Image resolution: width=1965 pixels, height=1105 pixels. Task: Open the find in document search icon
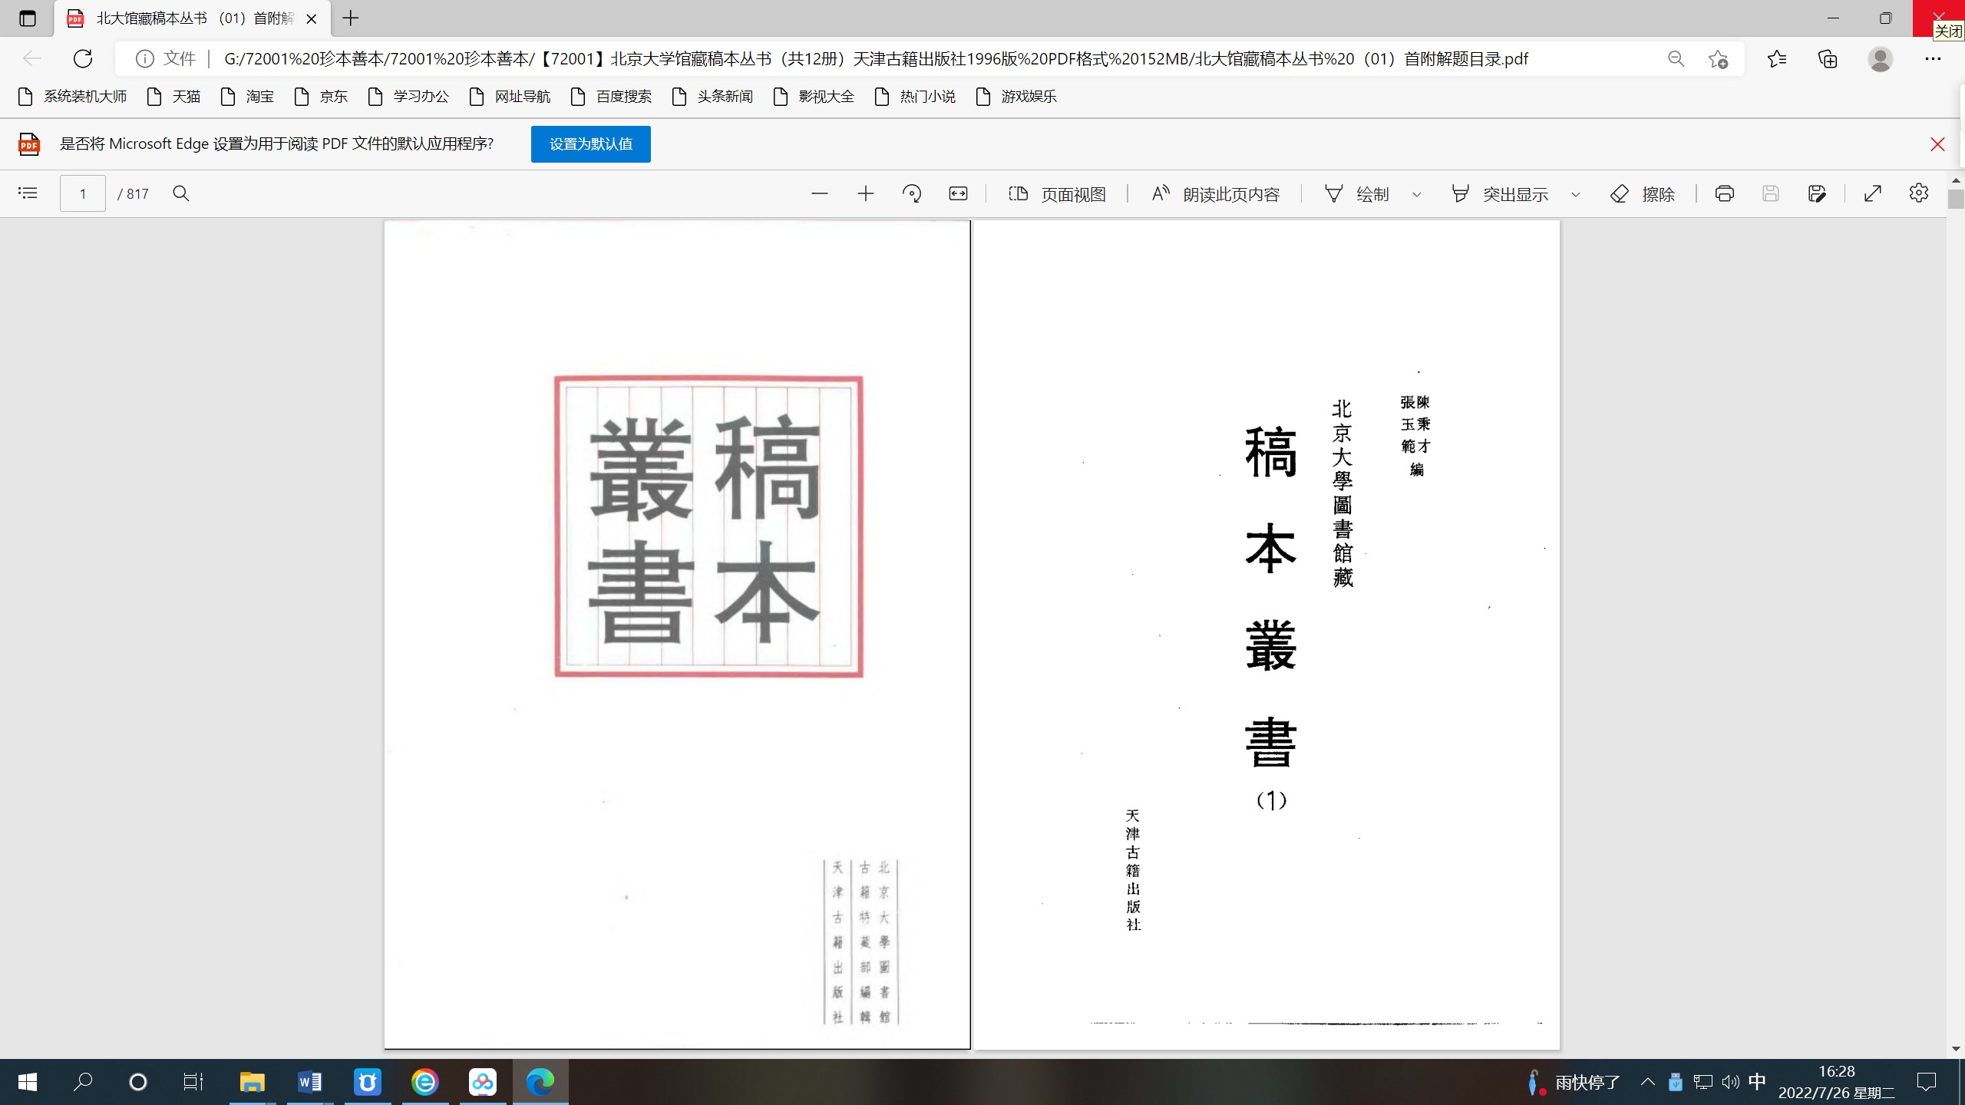click(x=181, y=193)
